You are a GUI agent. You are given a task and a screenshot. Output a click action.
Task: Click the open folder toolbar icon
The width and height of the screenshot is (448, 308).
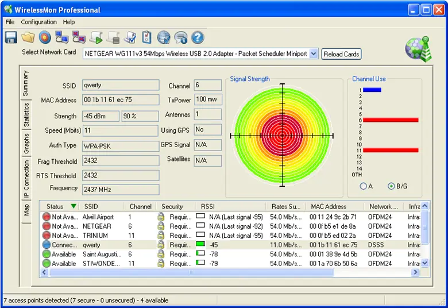[28, 38]
